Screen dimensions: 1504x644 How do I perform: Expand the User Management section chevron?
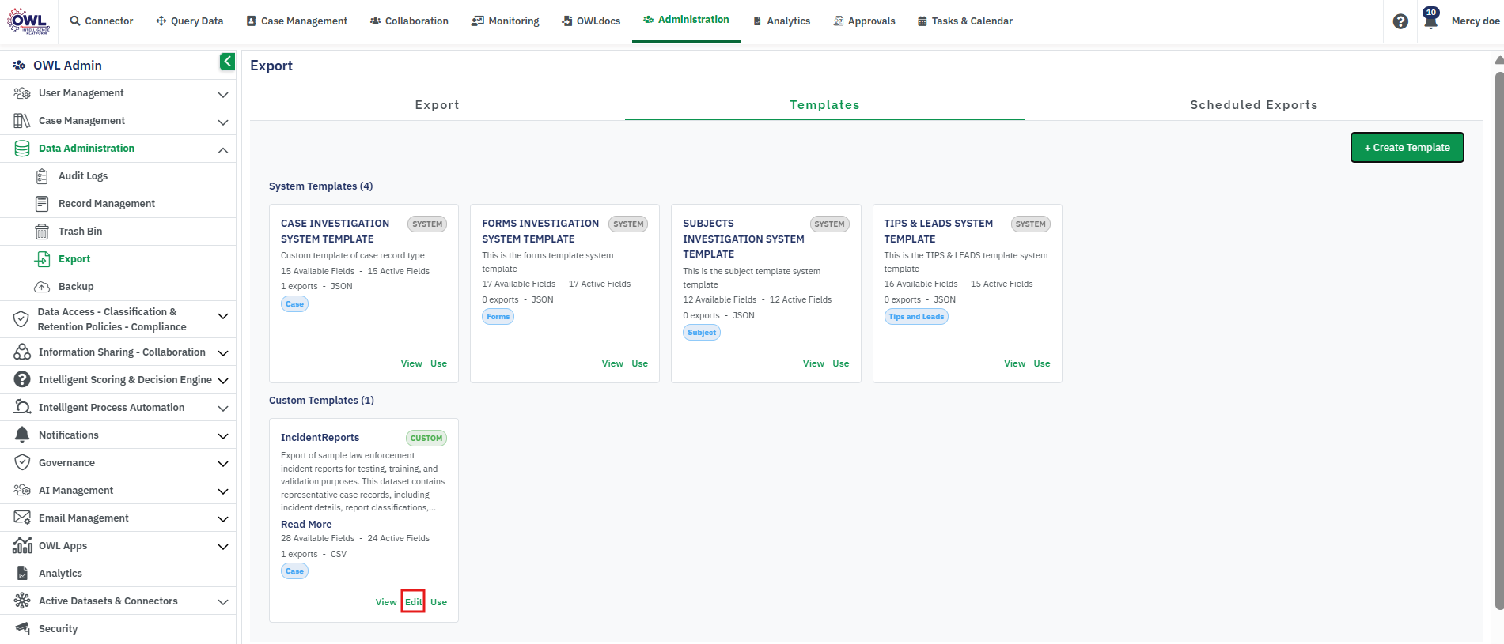[223, 94]
